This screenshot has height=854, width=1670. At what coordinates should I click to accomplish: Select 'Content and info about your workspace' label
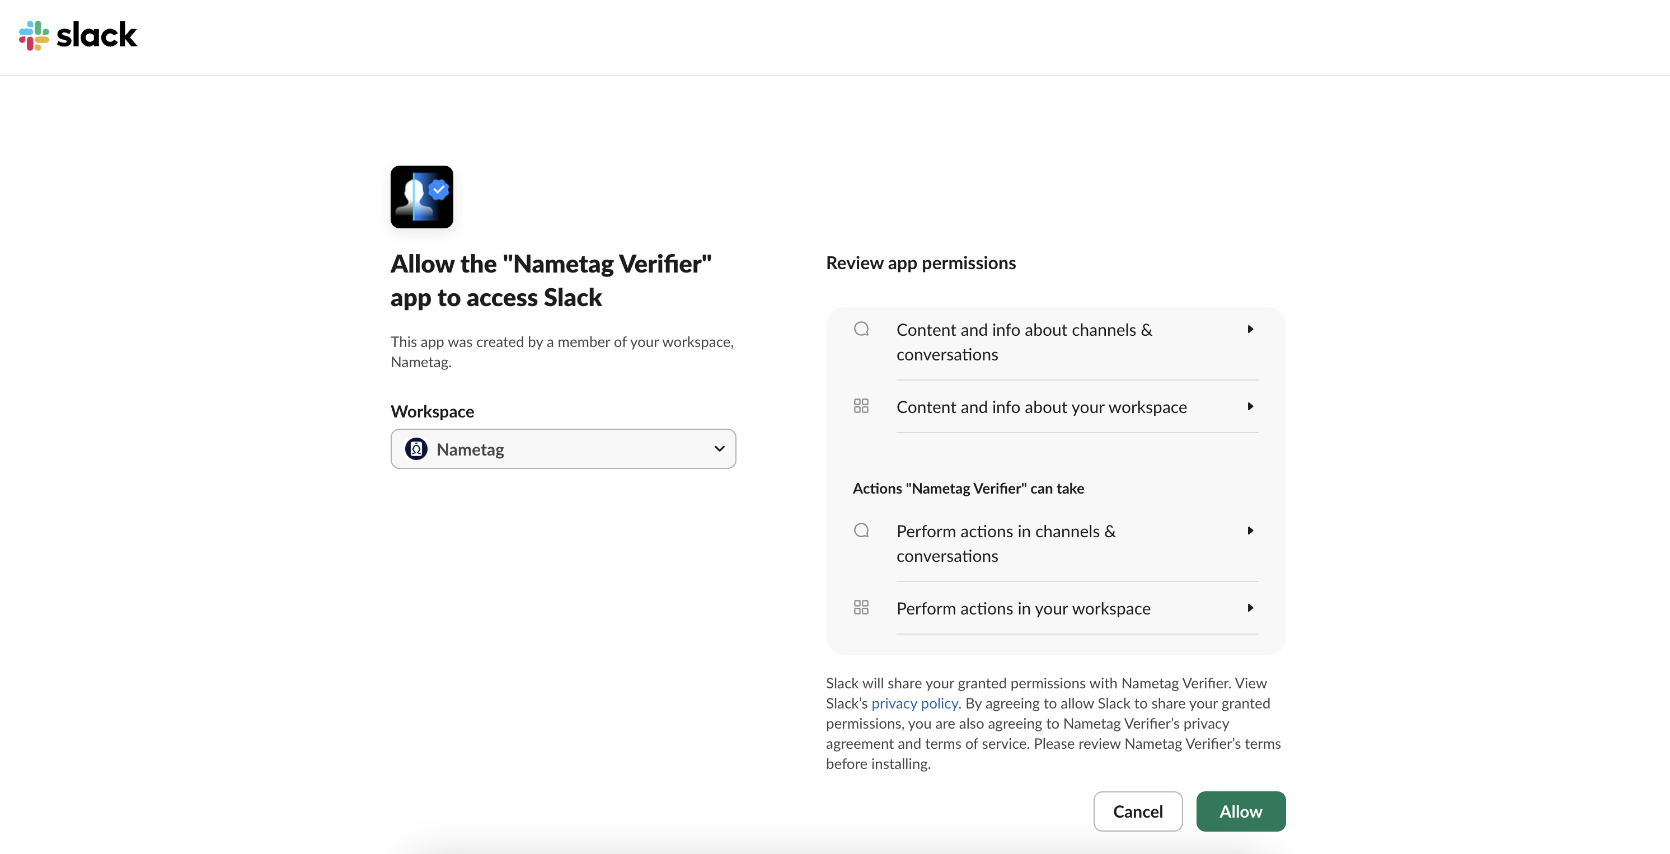1041,407
